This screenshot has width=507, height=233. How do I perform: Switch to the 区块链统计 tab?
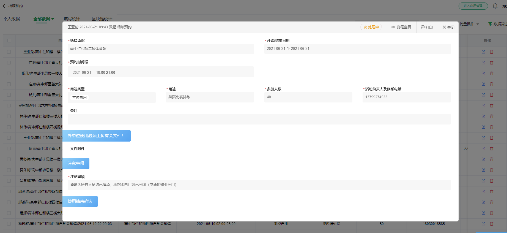(102, 19)
